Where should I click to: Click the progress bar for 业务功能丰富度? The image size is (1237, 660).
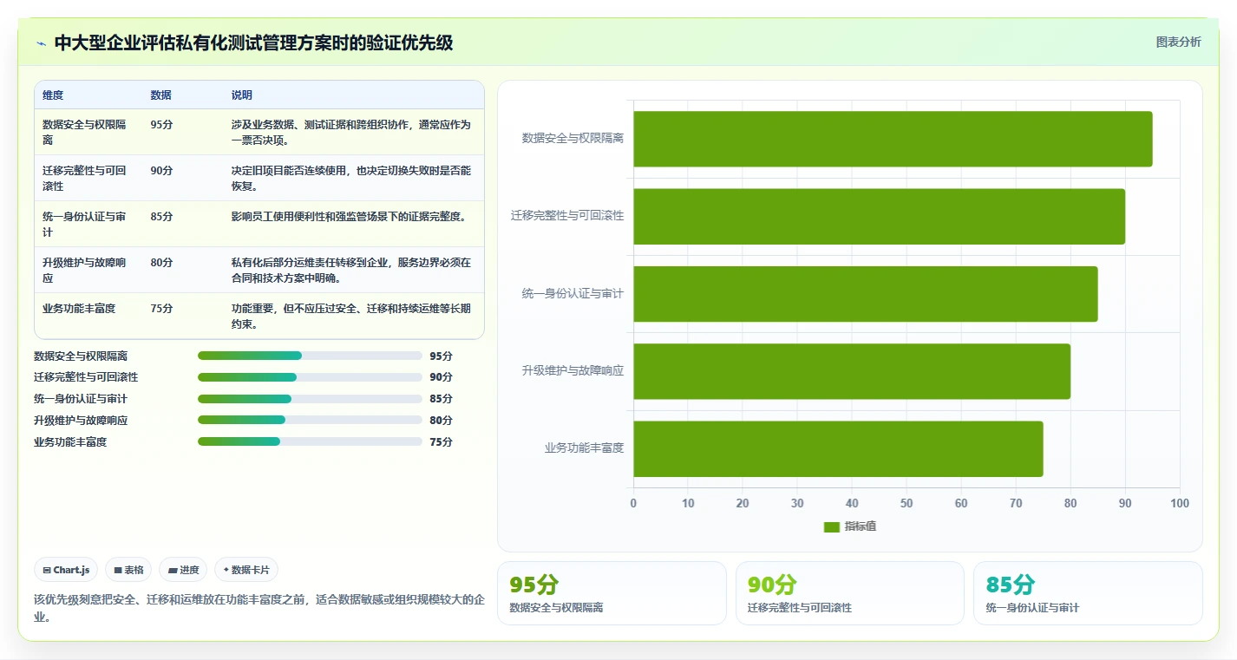pos(310,441)
